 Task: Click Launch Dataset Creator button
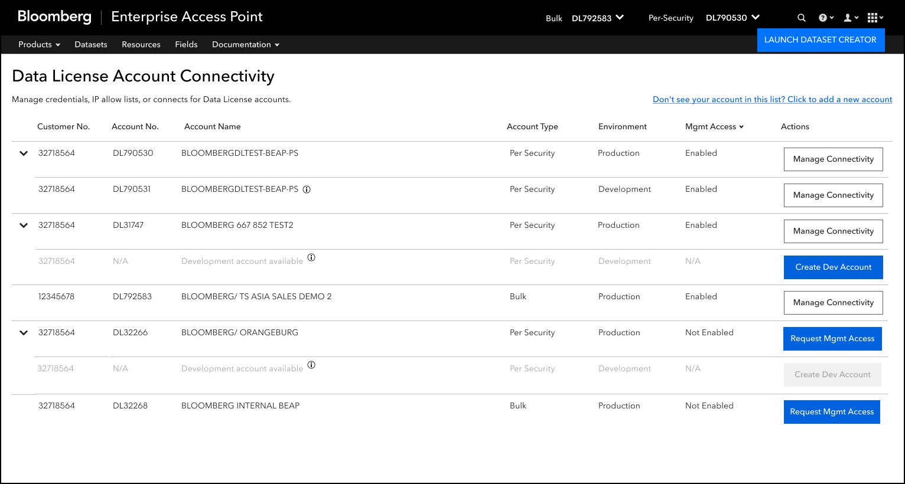click(x=820, y=40)
